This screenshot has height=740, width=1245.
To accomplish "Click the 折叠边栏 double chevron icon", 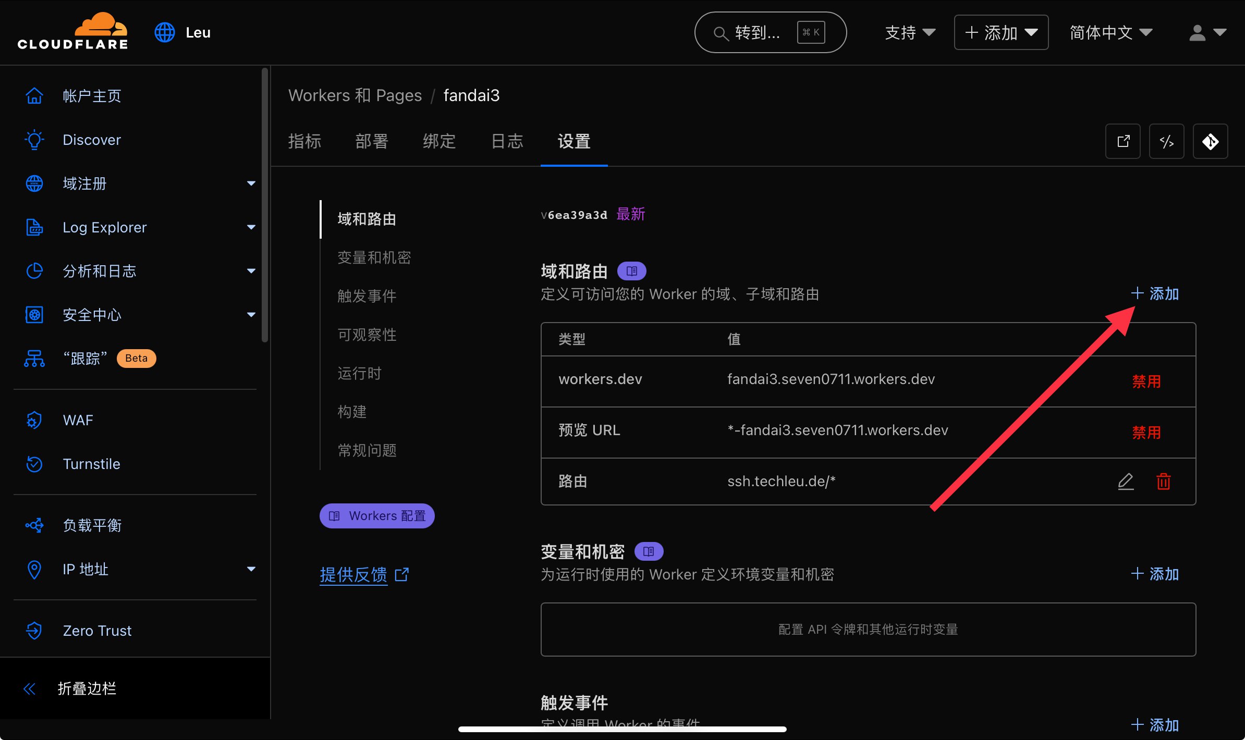I will point(30,689).
